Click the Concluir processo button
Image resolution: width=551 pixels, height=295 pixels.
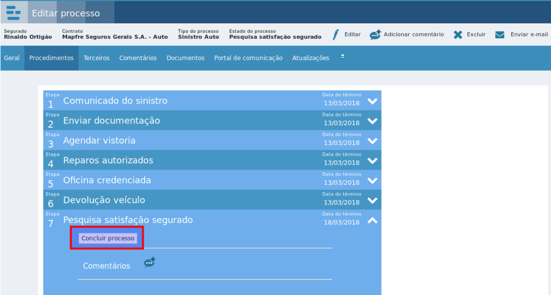[x=108, y=238]
